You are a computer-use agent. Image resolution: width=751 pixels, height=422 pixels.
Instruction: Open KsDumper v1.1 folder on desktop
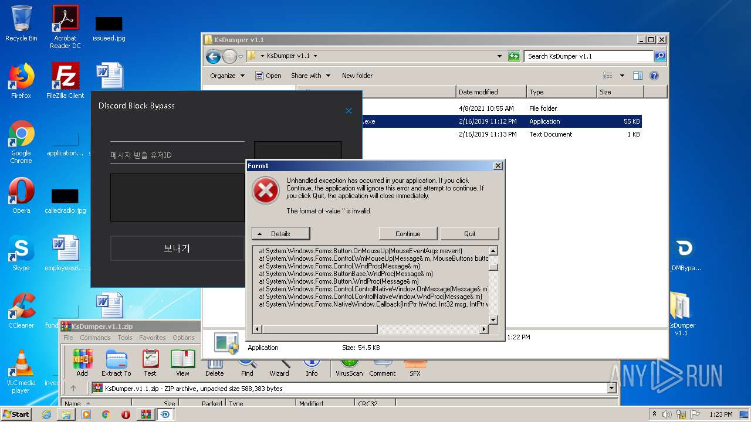tap(681, 314)
